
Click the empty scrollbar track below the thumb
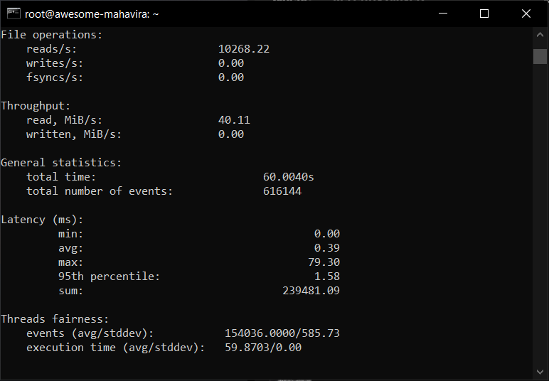(x=540, y=213)
